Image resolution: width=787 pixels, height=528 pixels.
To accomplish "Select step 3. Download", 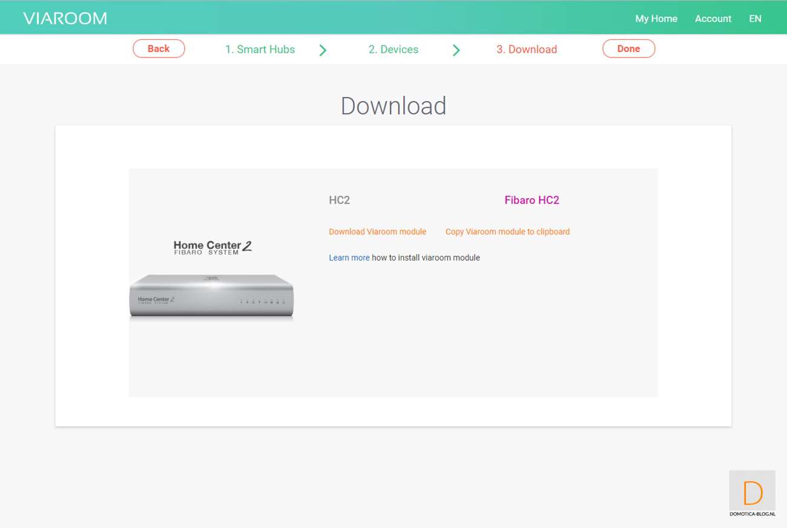I will pyautogui.click(x=526, y=50).
